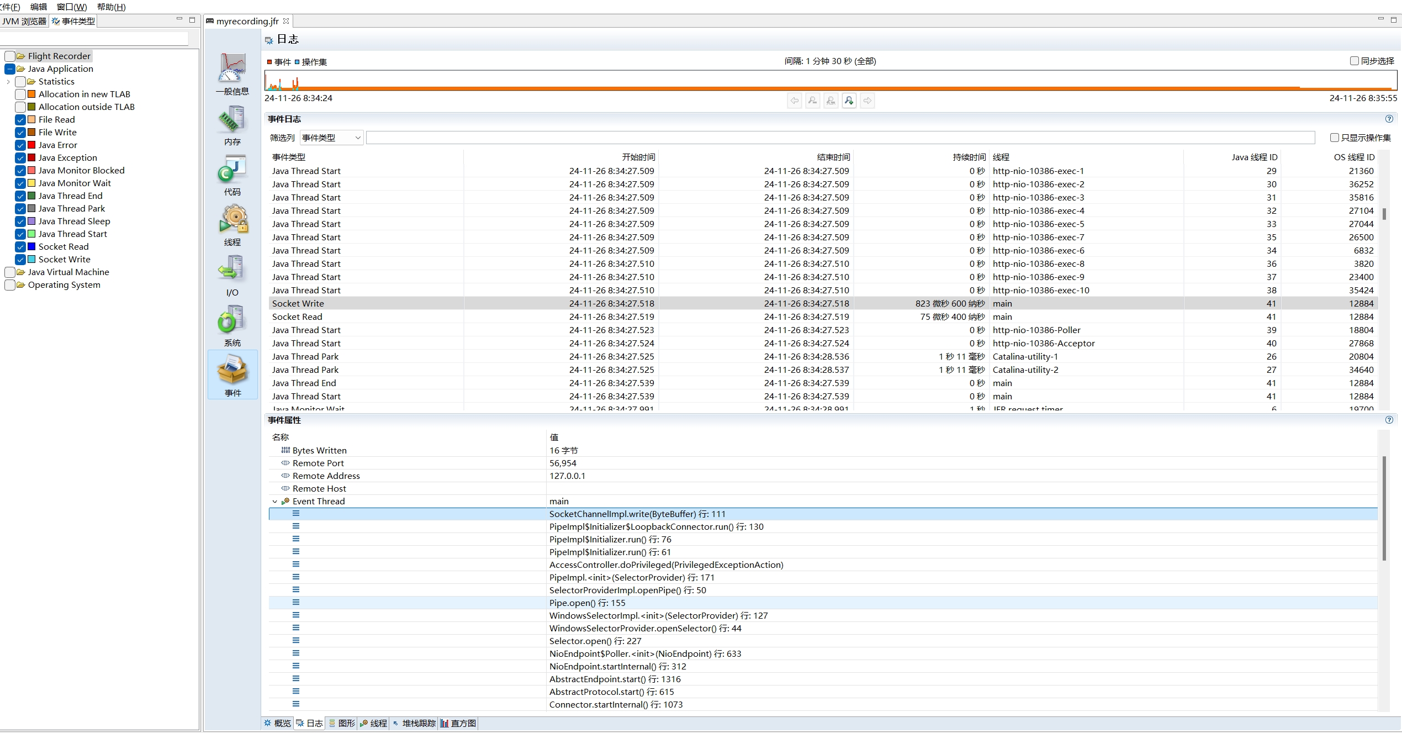This screenshot has height=733, width=1402.
Task: Select the SocketChannelImpl.write stack frame
Action: click(x=823, y=514)
